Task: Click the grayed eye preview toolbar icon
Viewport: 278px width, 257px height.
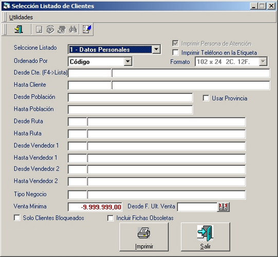Action: pos(50,29)
